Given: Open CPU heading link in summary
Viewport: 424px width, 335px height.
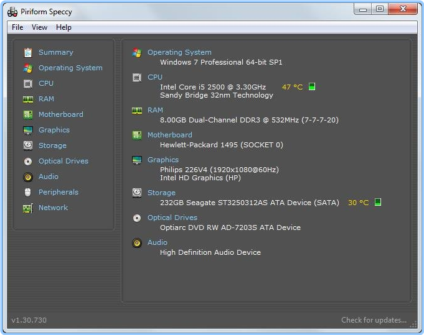Looking at the screenshot, I should click(155, 77).
